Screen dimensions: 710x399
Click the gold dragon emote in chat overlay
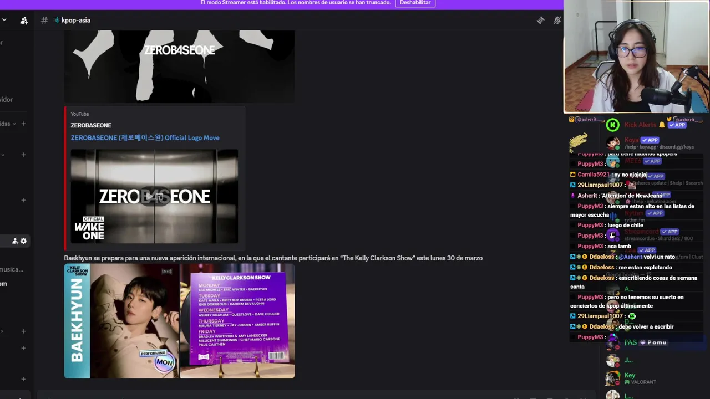tap(578, 142)
